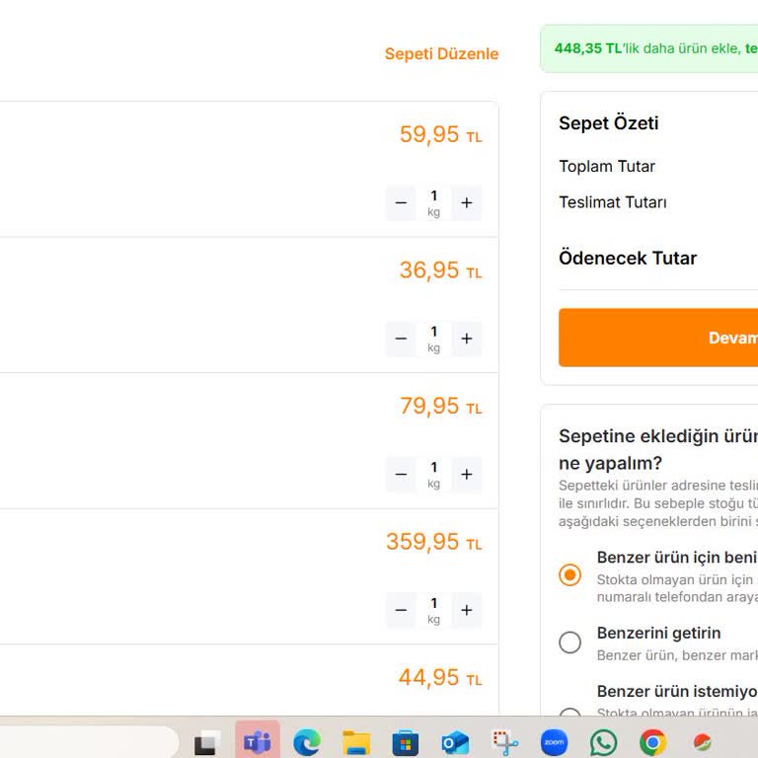Open File Explorer from the taskbar
The image size is (758, 758).
356,742
